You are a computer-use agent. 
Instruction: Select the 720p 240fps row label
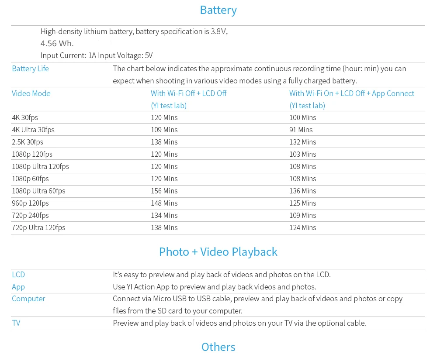click(x=30, y=216)
